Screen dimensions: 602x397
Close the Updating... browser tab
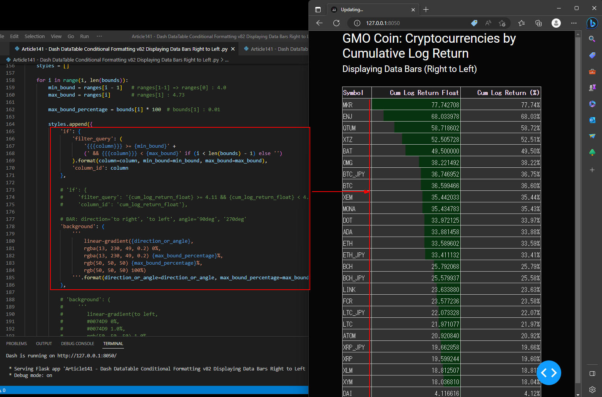413,10
